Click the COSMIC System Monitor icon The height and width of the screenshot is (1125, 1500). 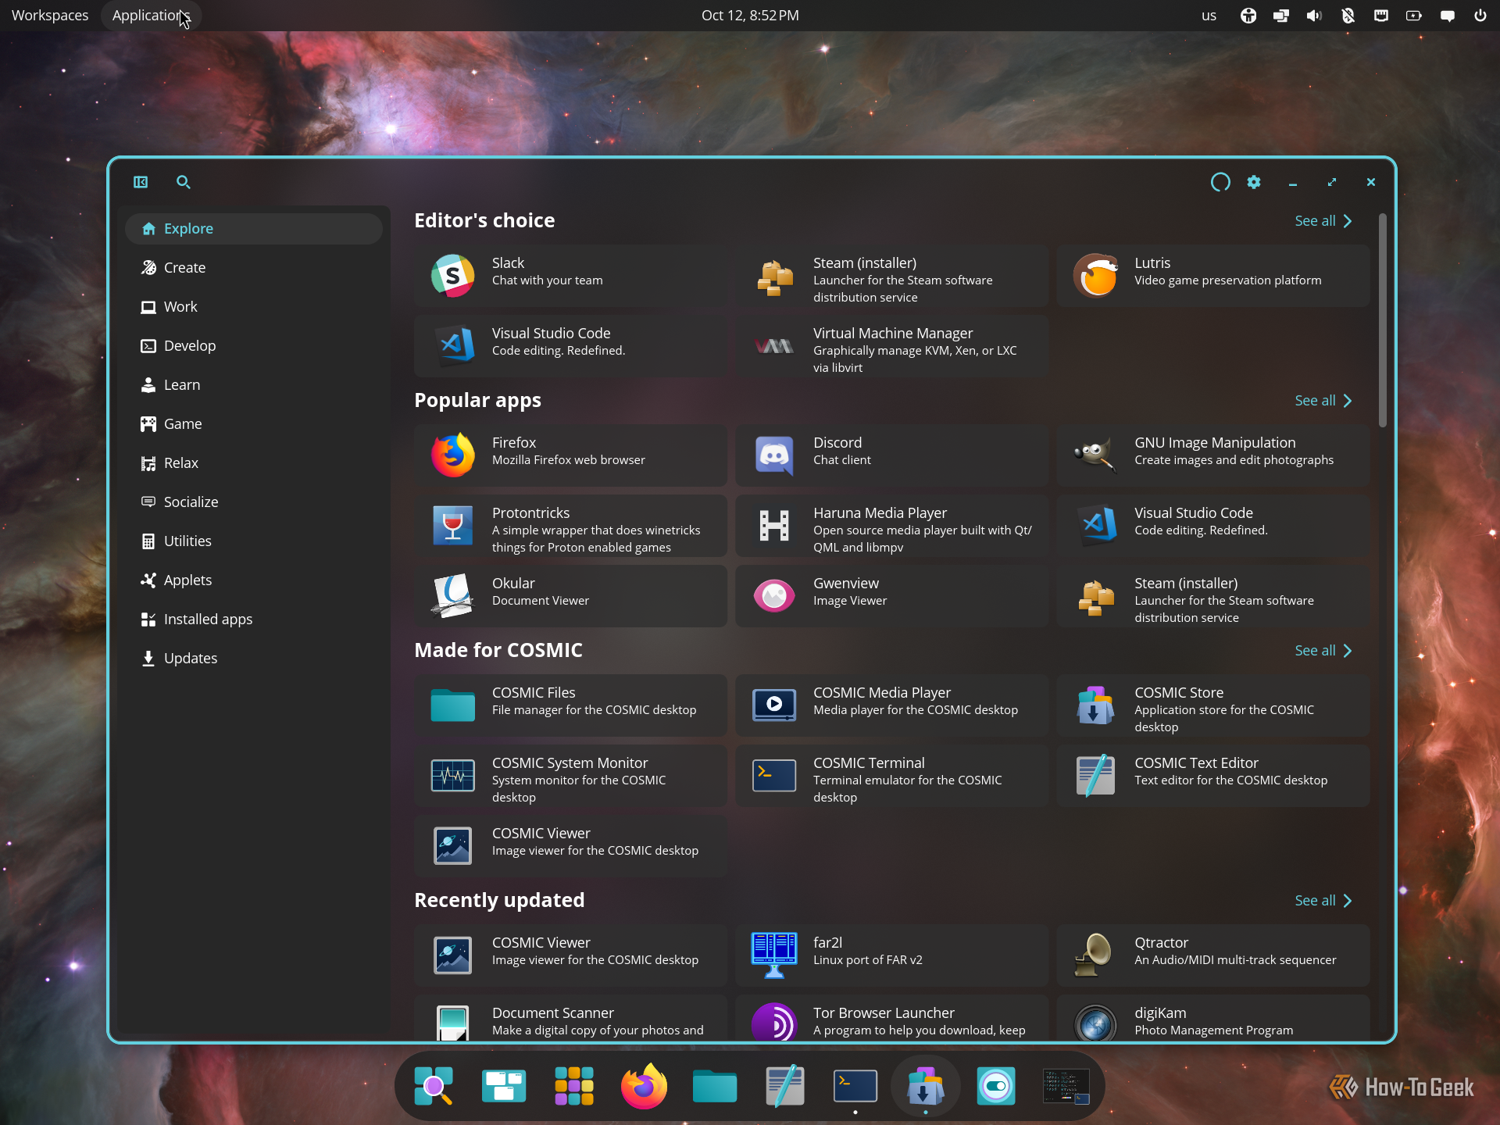[453, 776]
